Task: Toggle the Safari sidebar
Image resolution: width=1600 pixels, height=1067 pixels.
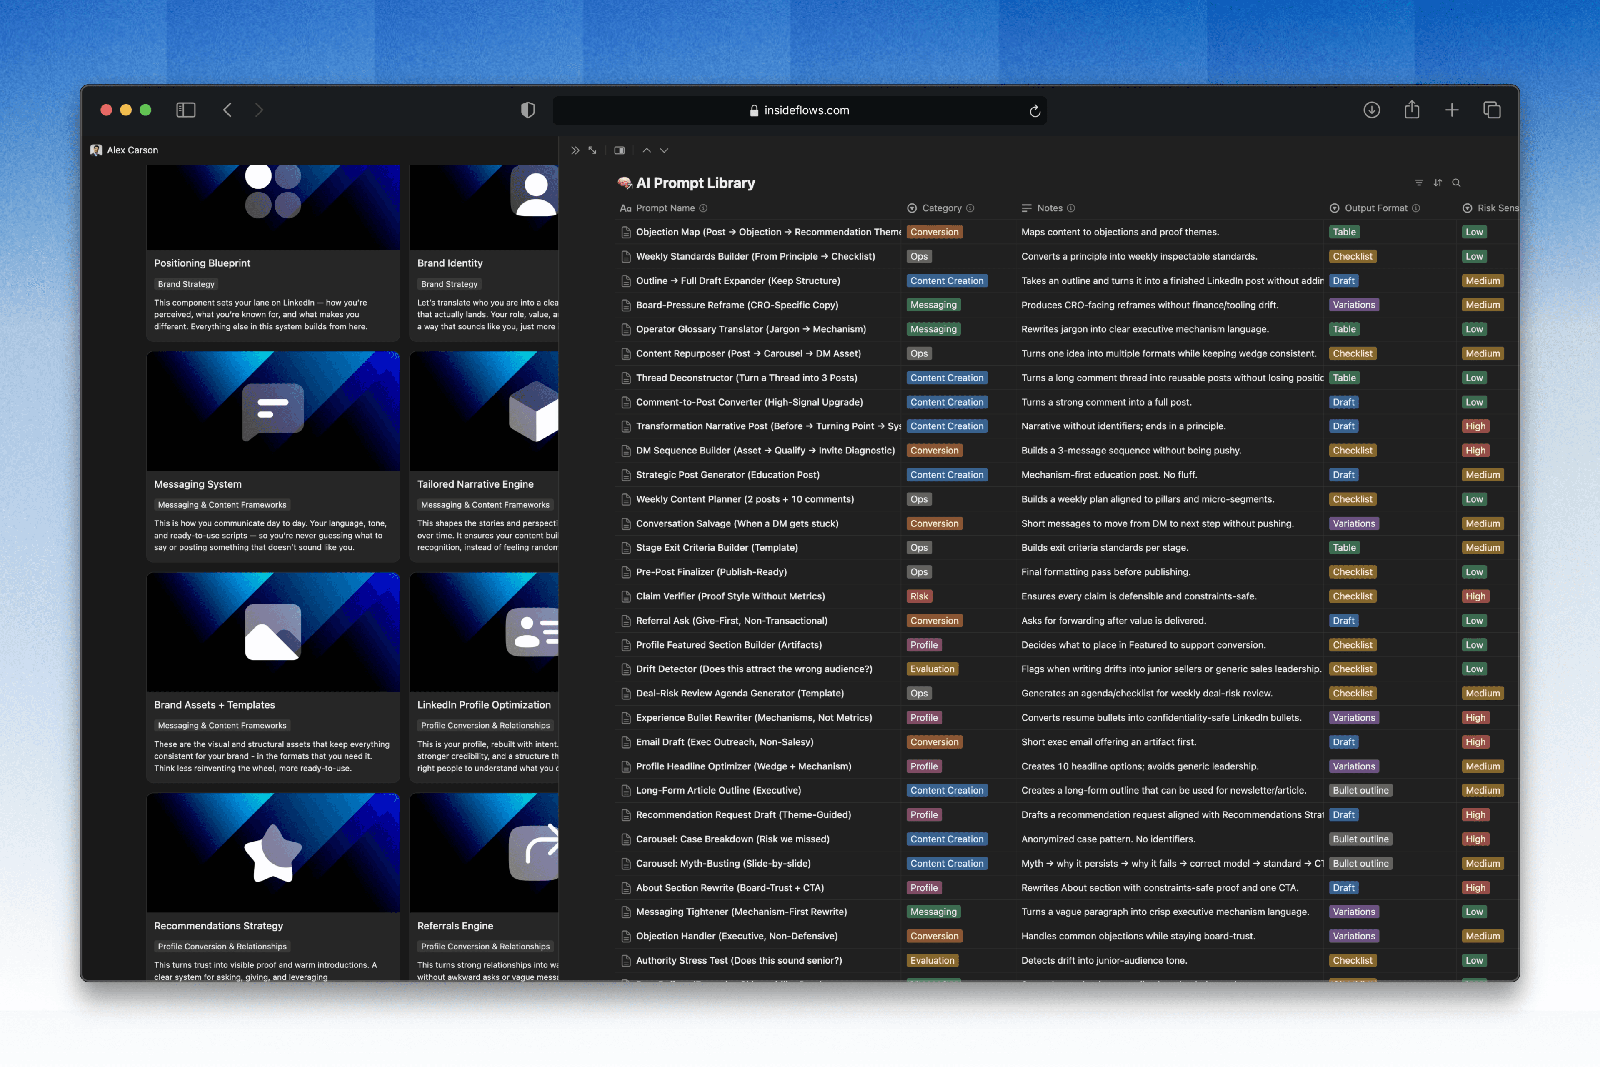Action: point(186,110)
